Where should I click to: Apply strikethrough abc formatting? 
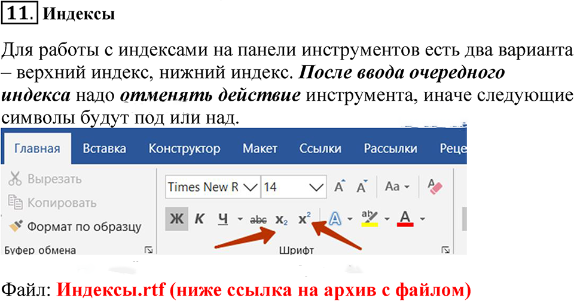[x=258, y=219]
